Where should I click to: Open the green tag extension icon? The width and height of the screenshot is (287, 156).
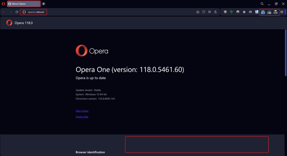point(232,12)
